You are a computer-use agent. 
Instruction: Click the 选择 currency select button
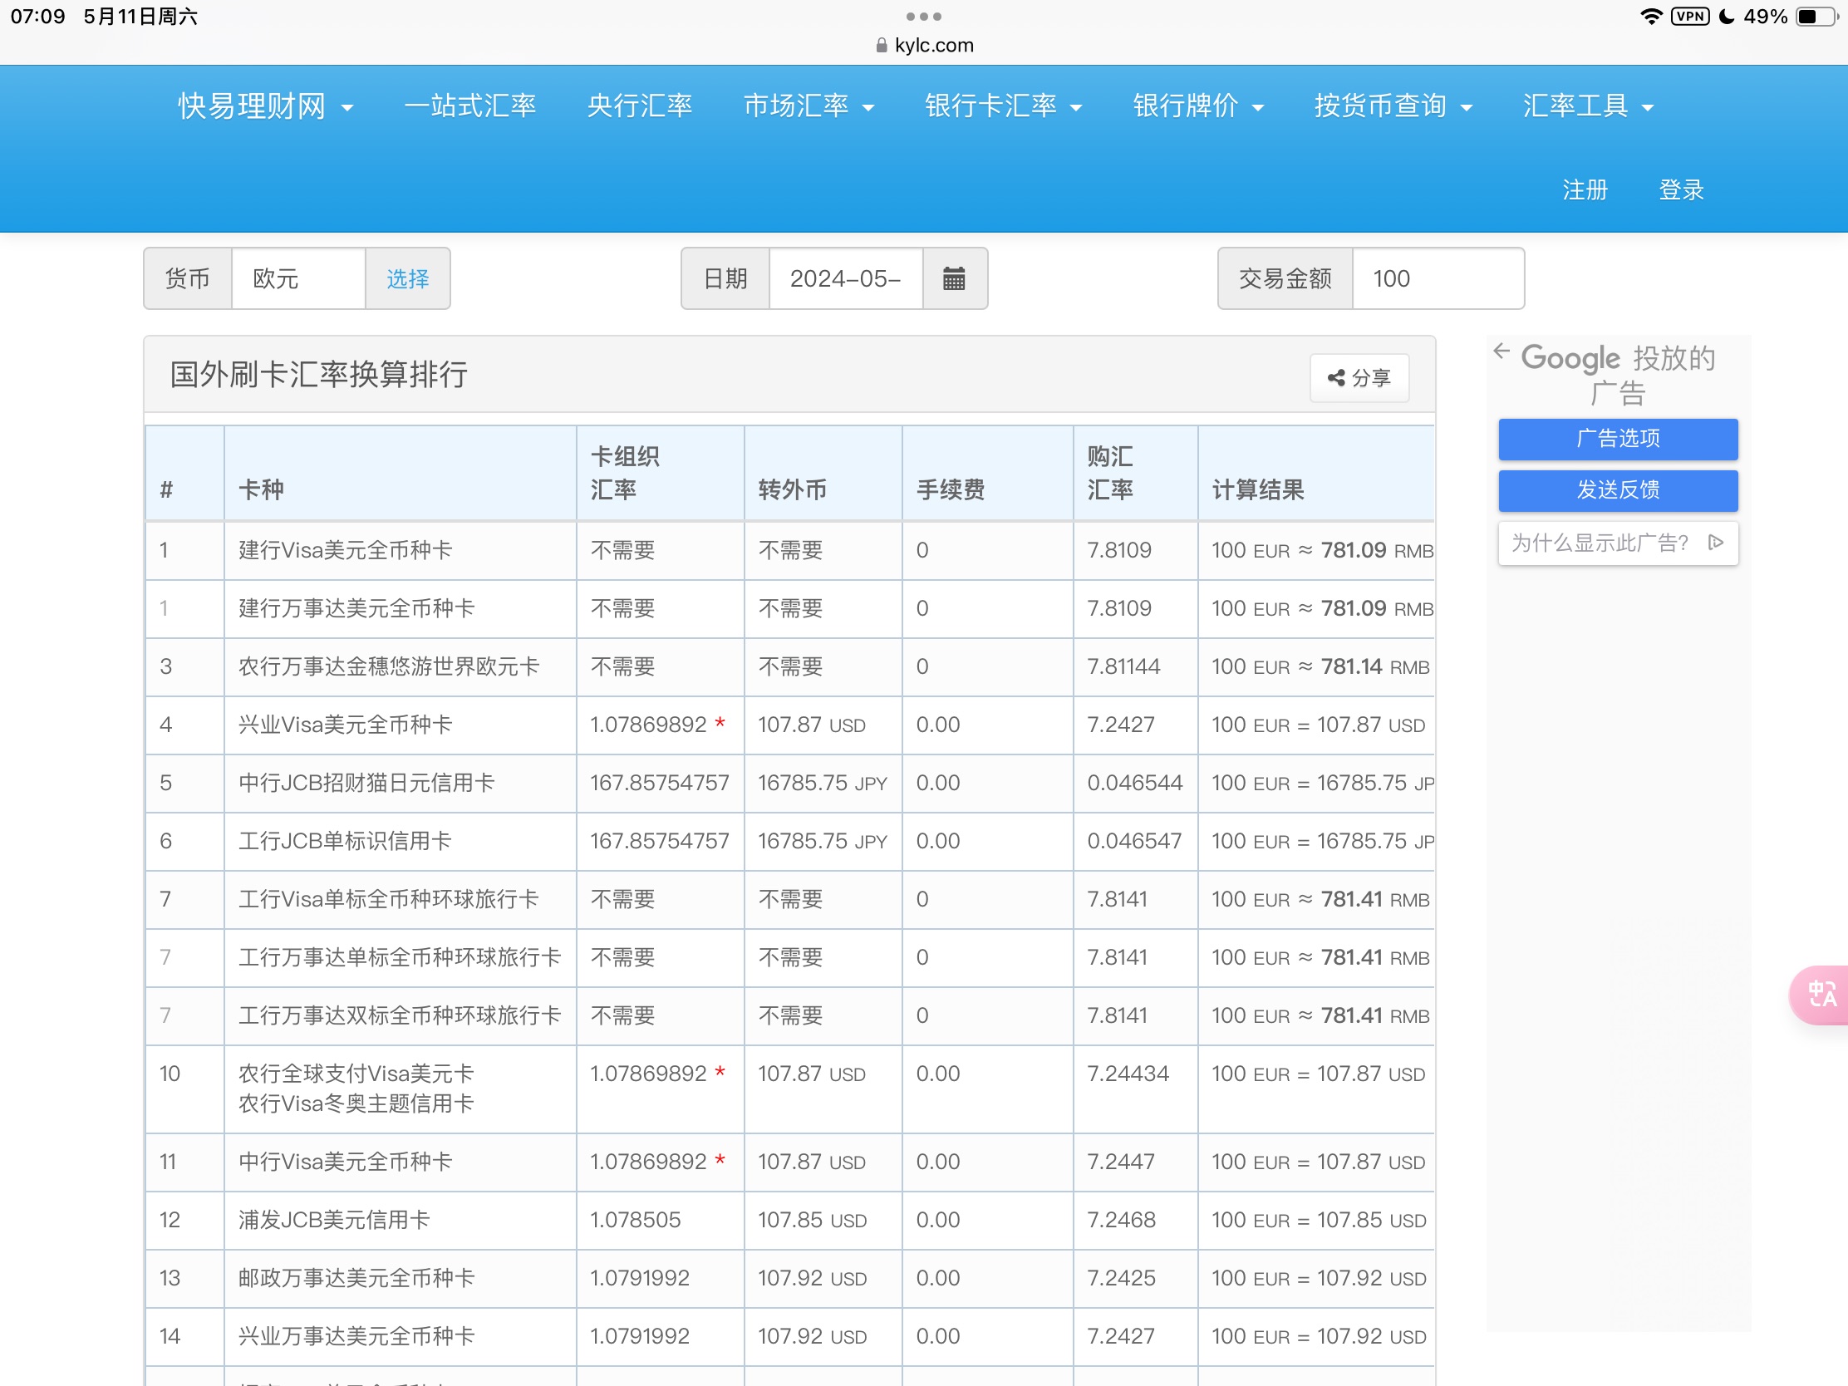(408, 278)
